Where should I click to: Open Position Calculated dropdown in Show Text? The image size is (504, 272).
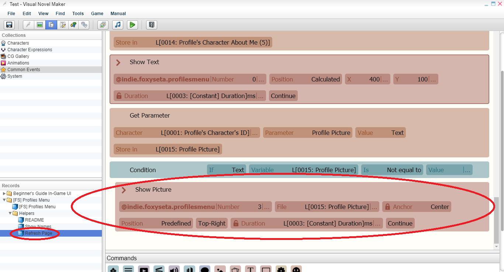click(305, 79)
